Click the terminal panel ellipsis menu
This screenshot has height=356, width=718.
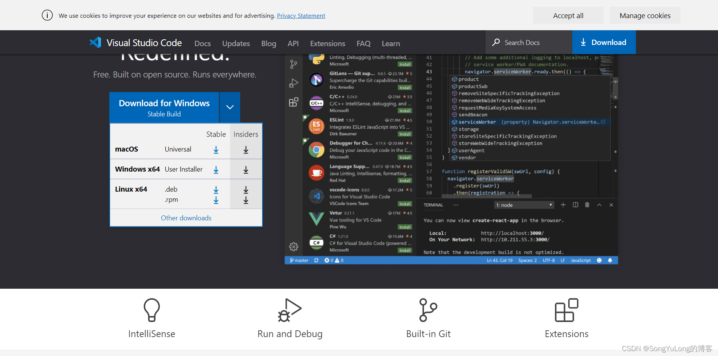coord(456,205)
